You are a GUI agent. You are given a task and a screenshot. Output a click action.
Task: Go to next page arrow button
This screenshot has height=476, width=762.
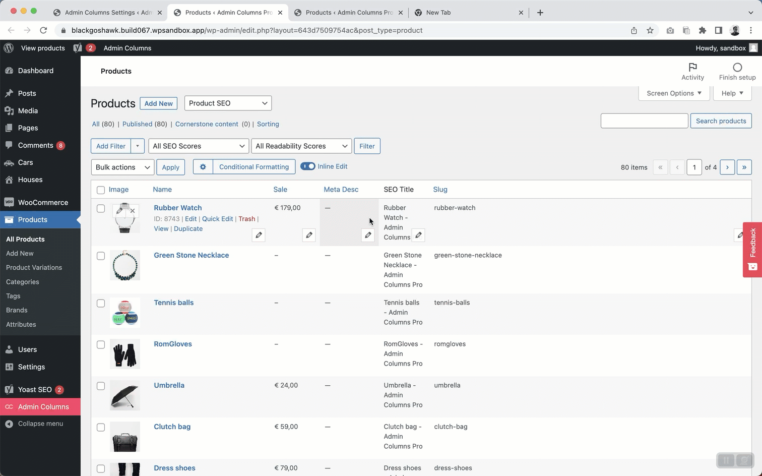coord(727,167)
